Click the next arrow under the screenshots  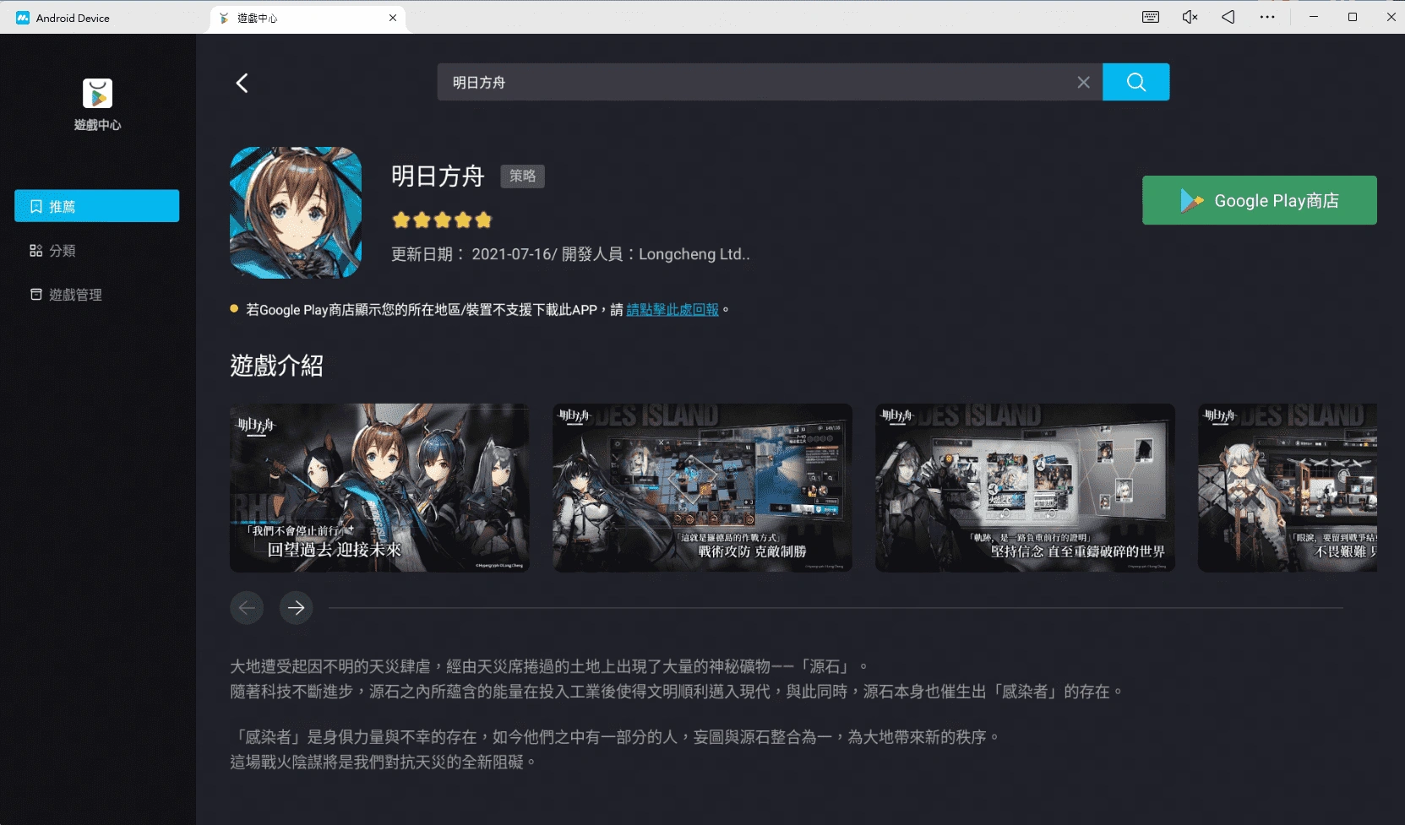click(296, 607)
